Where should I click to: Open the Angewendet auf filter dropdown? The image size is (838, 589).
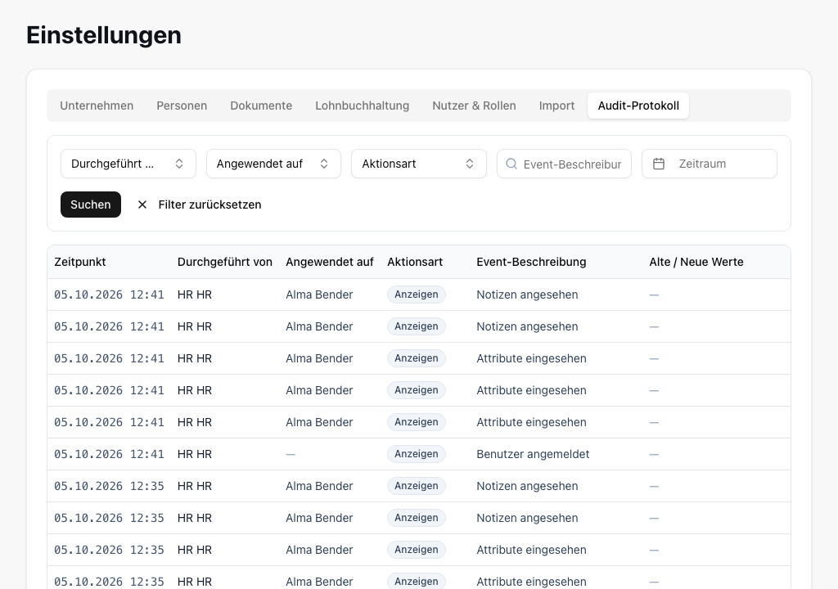click(273, 164)
